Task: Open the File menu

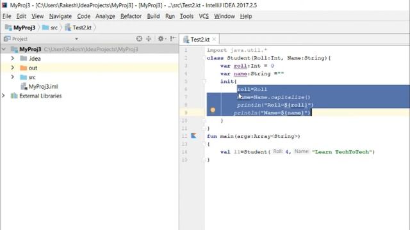Action: [x=7, y=16]
